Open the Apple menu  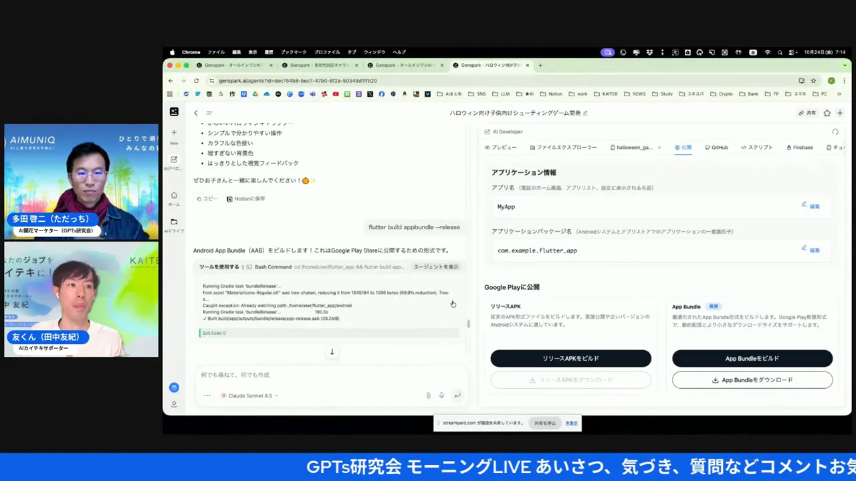point(172,52)
